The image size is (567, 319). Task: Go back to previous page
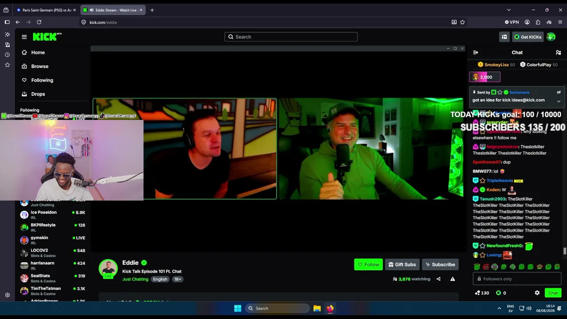coord(18,22)
